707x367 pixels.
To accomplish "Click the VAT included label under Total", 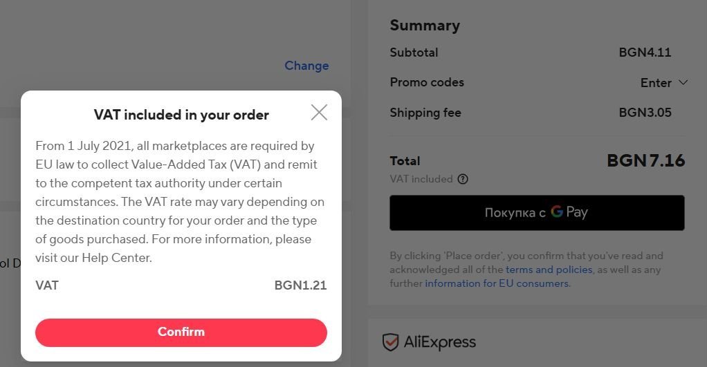I will tap(421, 179).
